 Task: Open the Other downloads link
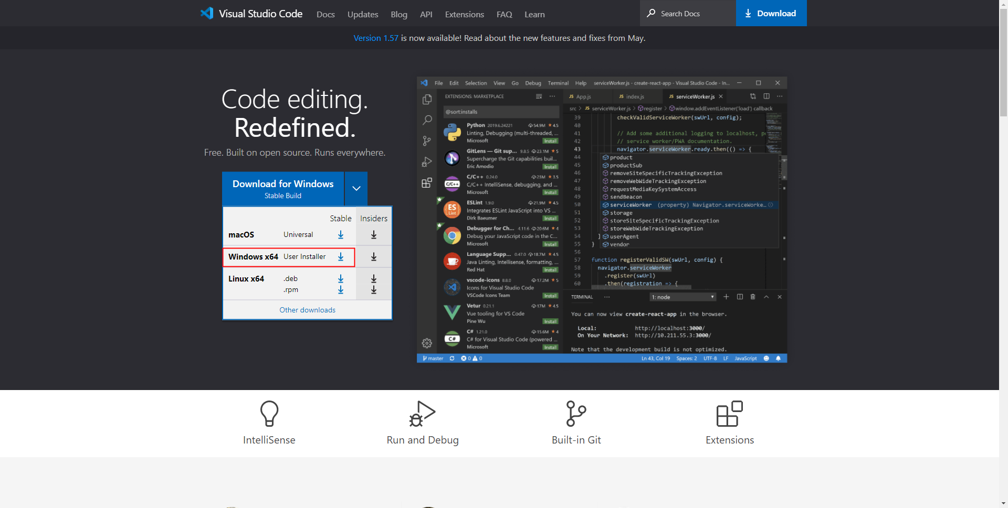coord(307,310)
